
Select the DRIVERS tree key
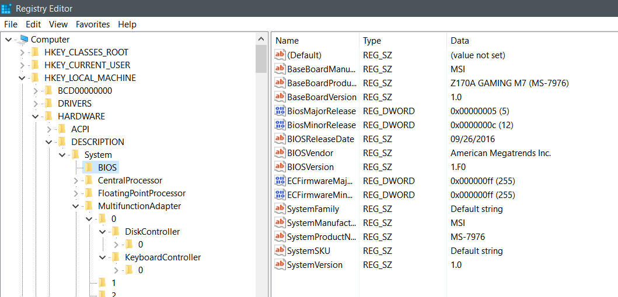[x=75, y=104]
